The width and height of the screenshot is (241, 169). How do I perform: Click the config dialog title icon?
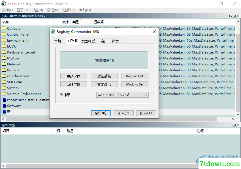point(53,32)
